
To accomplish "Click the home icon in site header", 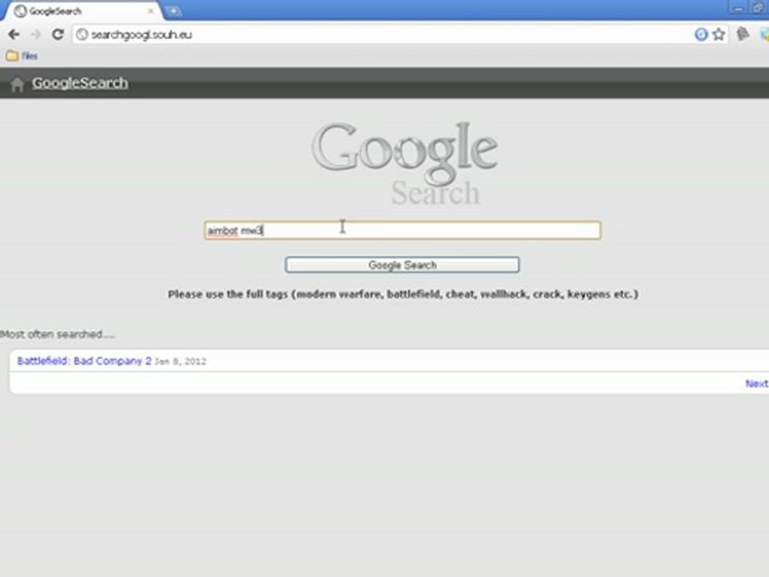I will pos(17,84).
